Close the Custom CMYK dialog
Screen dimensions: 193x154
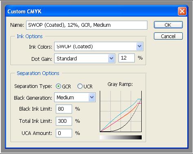[182, 11]
